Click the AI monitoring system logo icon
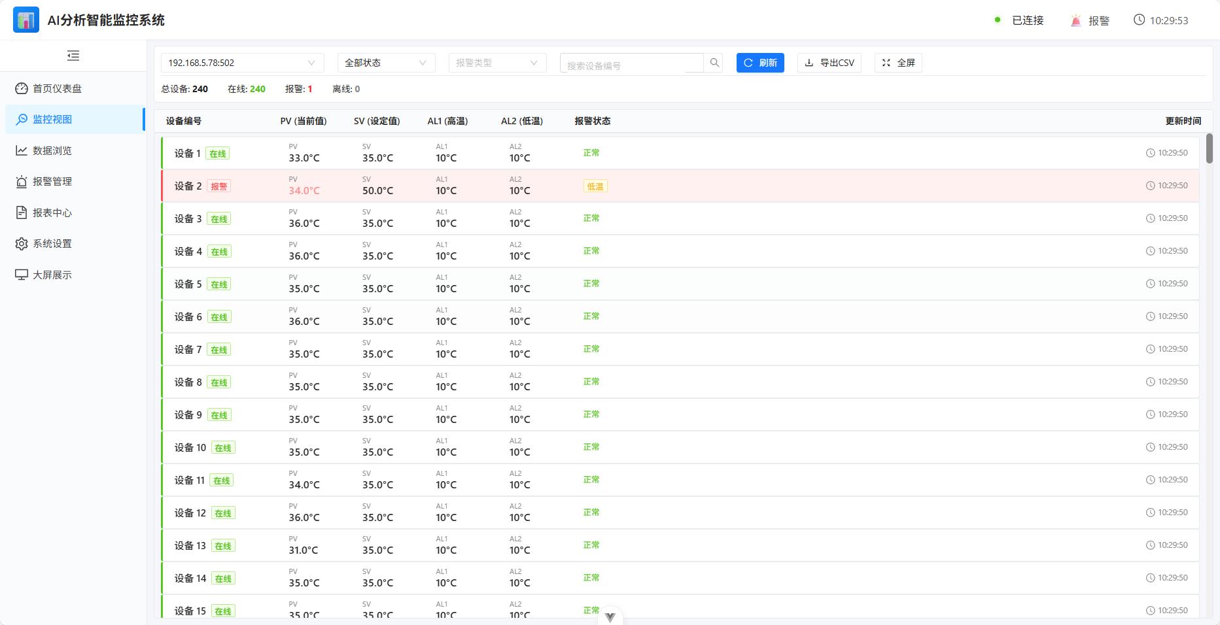 [x=26, y=20]
